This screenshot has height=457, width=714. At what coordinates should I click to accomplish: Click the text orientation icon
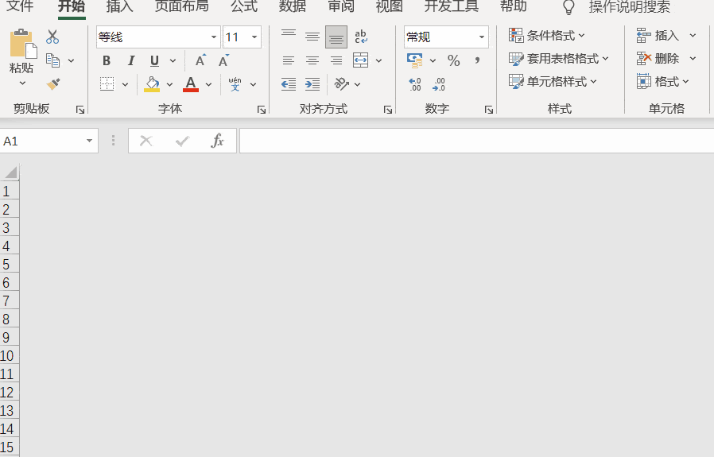(342, 83)
